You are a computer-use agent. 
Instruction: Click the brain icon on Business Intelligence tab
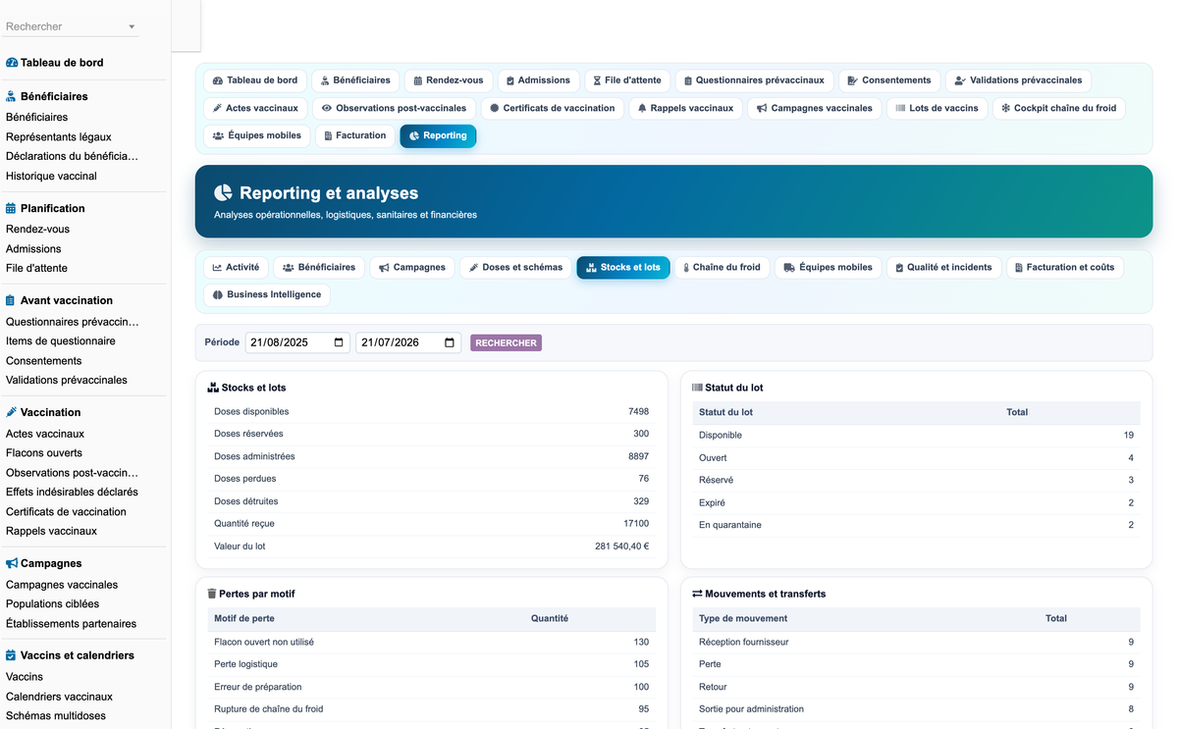coord(218,294)
